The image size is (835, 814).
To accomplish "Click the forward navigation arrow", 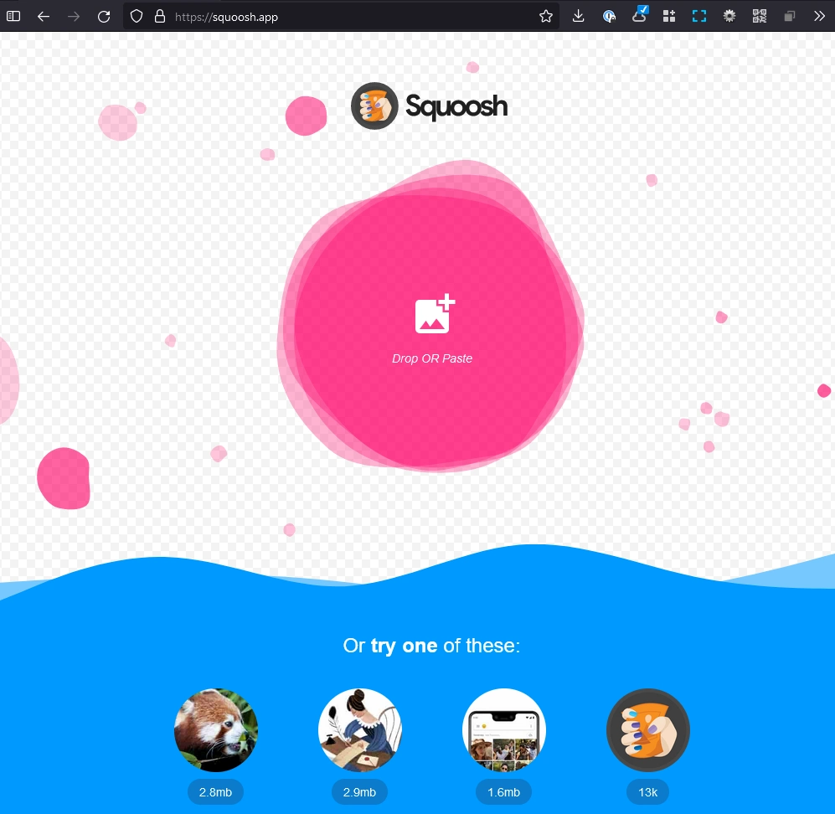I will pos(74,17).
